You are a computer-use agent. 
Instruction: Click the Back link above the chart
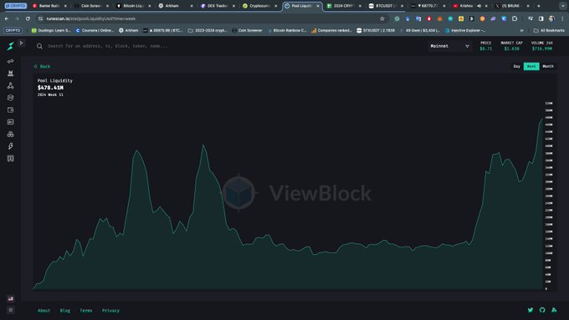[x=42, y=66]
